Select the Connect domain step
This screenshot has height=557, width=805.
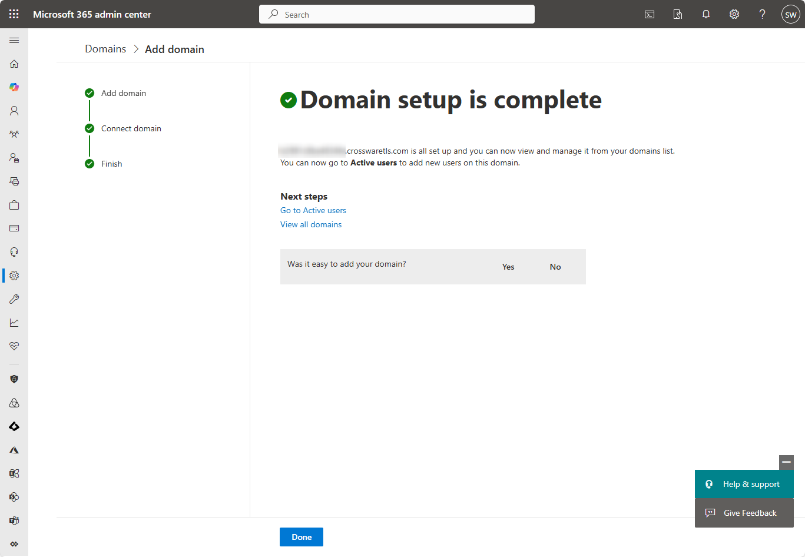click(x=131, y=128)
